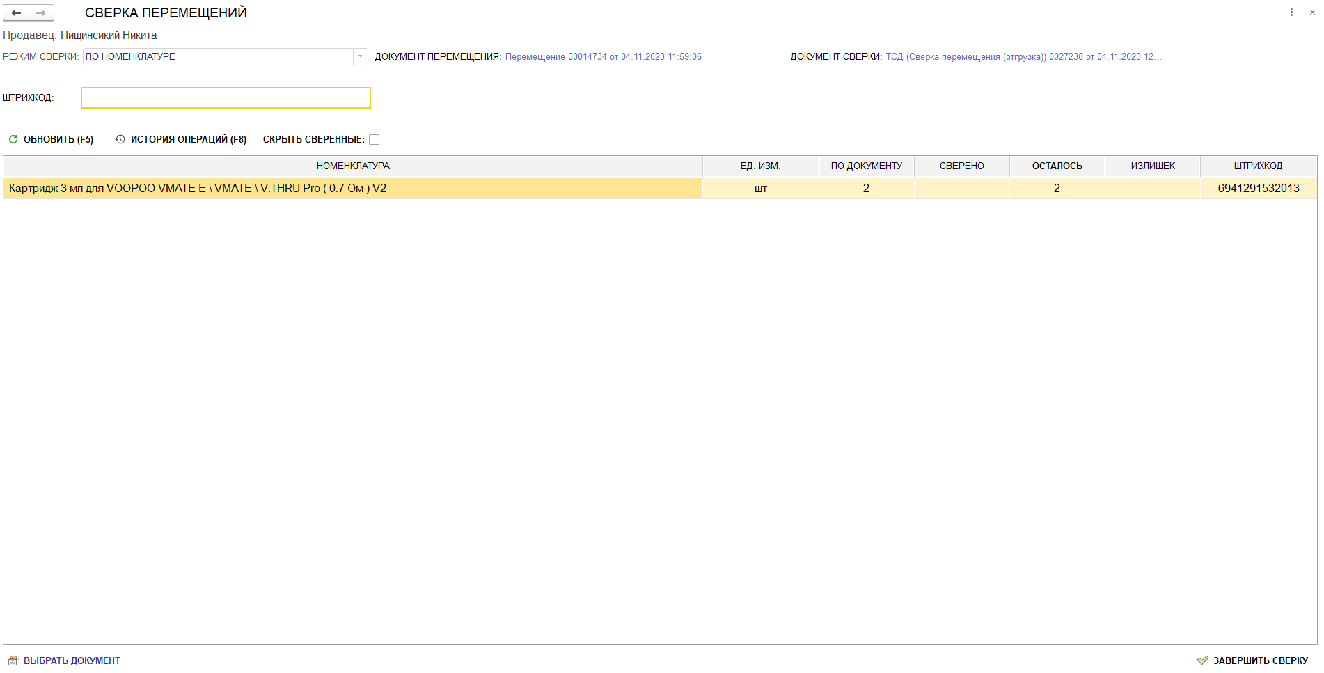This screenshot has width=1324, height=673.
Task: Click the green checkmark to finish reconciliation
Action: [x=1202, y=660]
